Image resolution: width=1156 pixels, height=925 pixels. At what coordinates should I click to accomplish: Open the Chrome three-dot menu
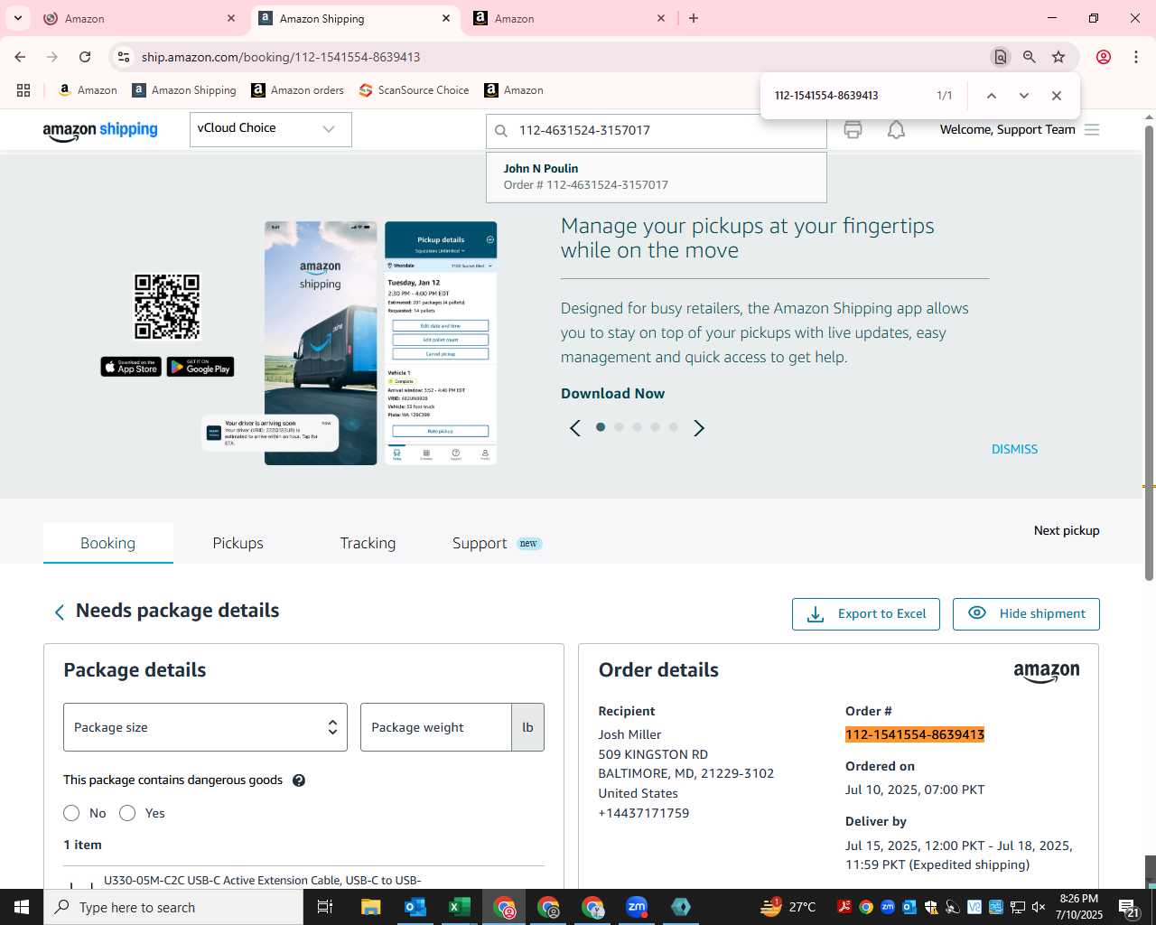pos(1136,57)
